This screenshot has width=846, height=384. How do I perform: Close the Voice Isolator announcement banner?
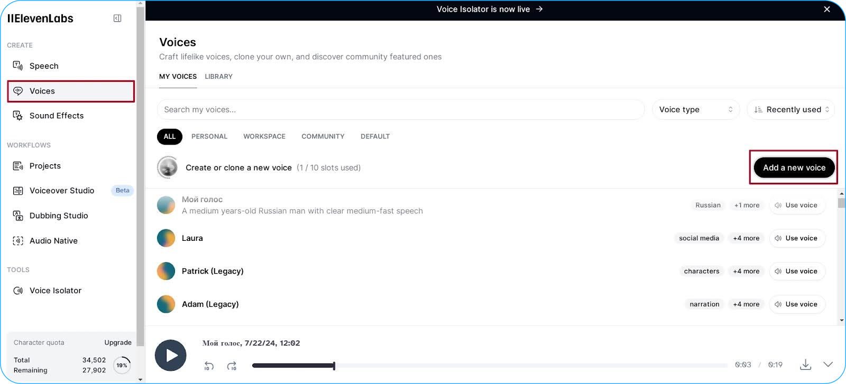tap(827, 10)
